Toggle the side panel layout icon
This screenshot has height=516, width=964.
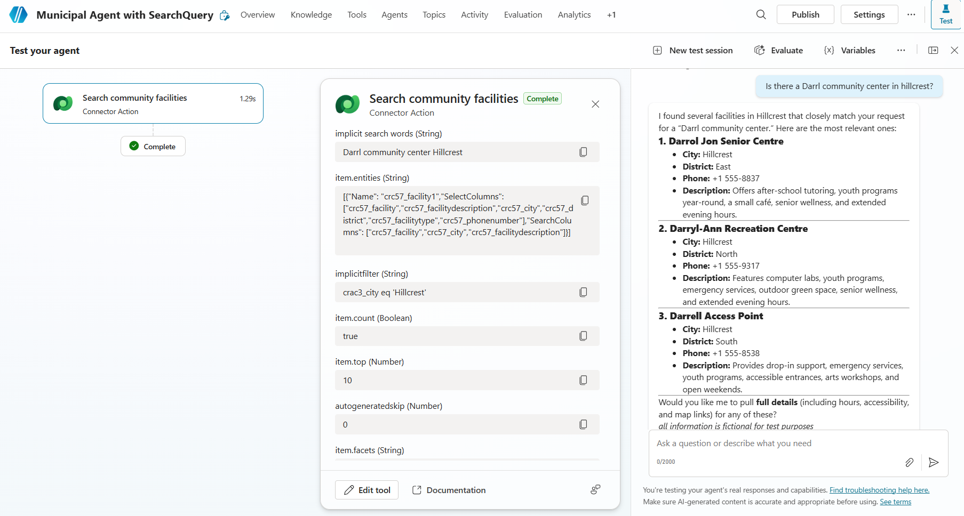pyautogui.click(x=933, y=50)
